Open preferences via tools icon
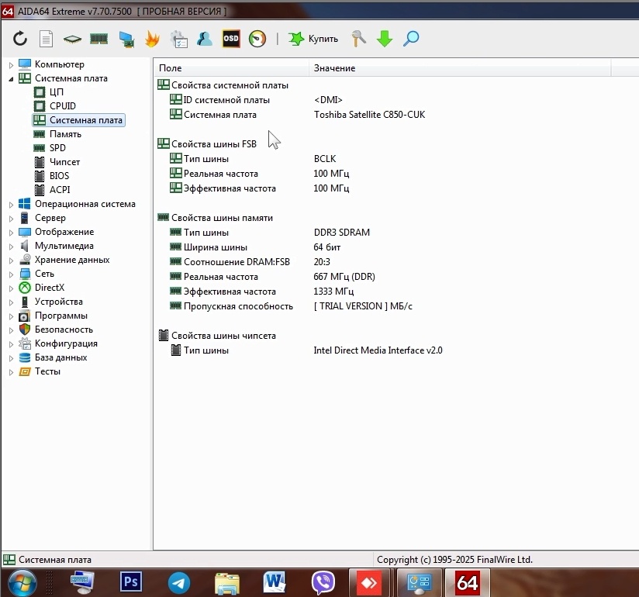 tap(358, 39)
